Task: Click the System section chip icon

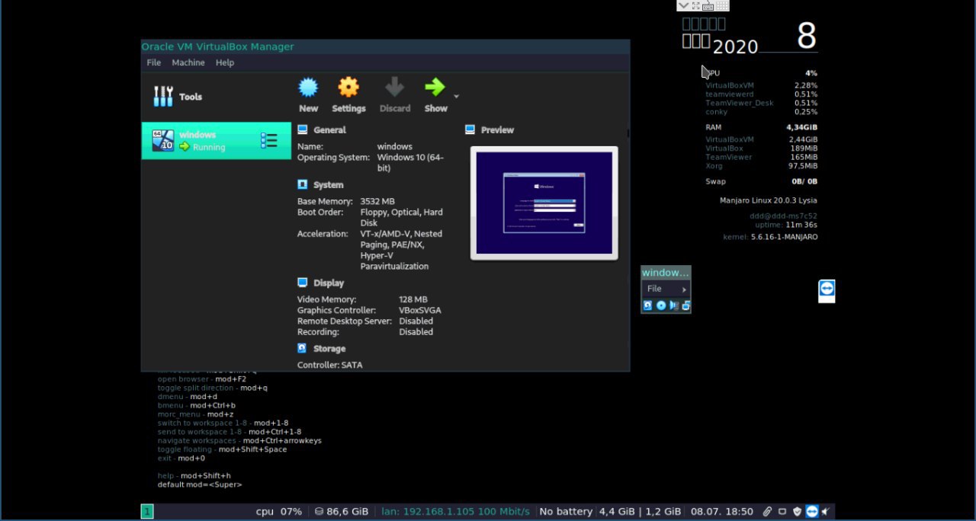Action: coord(303,184)
